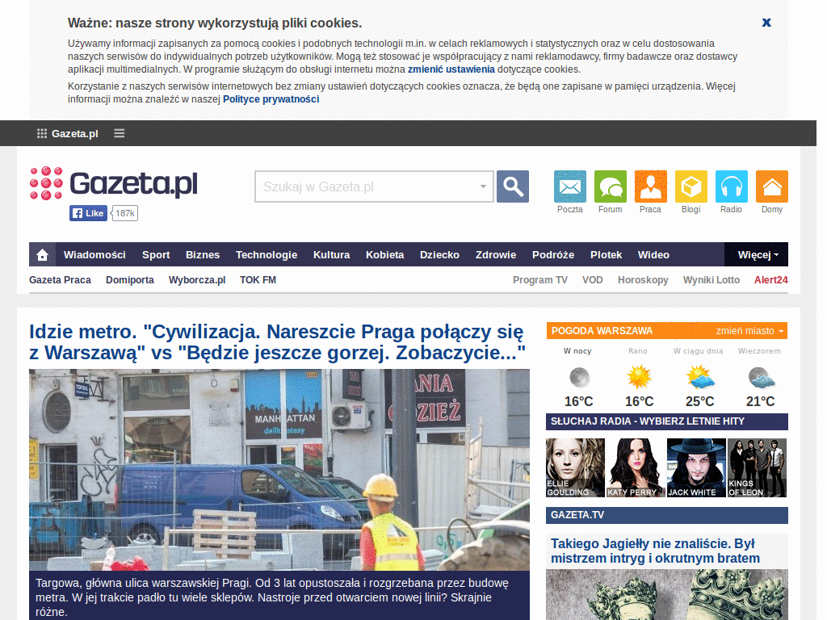Click the night moon weather icon
This screenshot has width=827, height=620.
click(579, 378)
